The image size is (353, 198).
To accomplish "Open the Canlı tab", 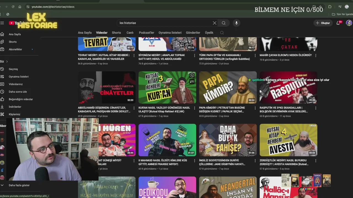I will (130, 33).
